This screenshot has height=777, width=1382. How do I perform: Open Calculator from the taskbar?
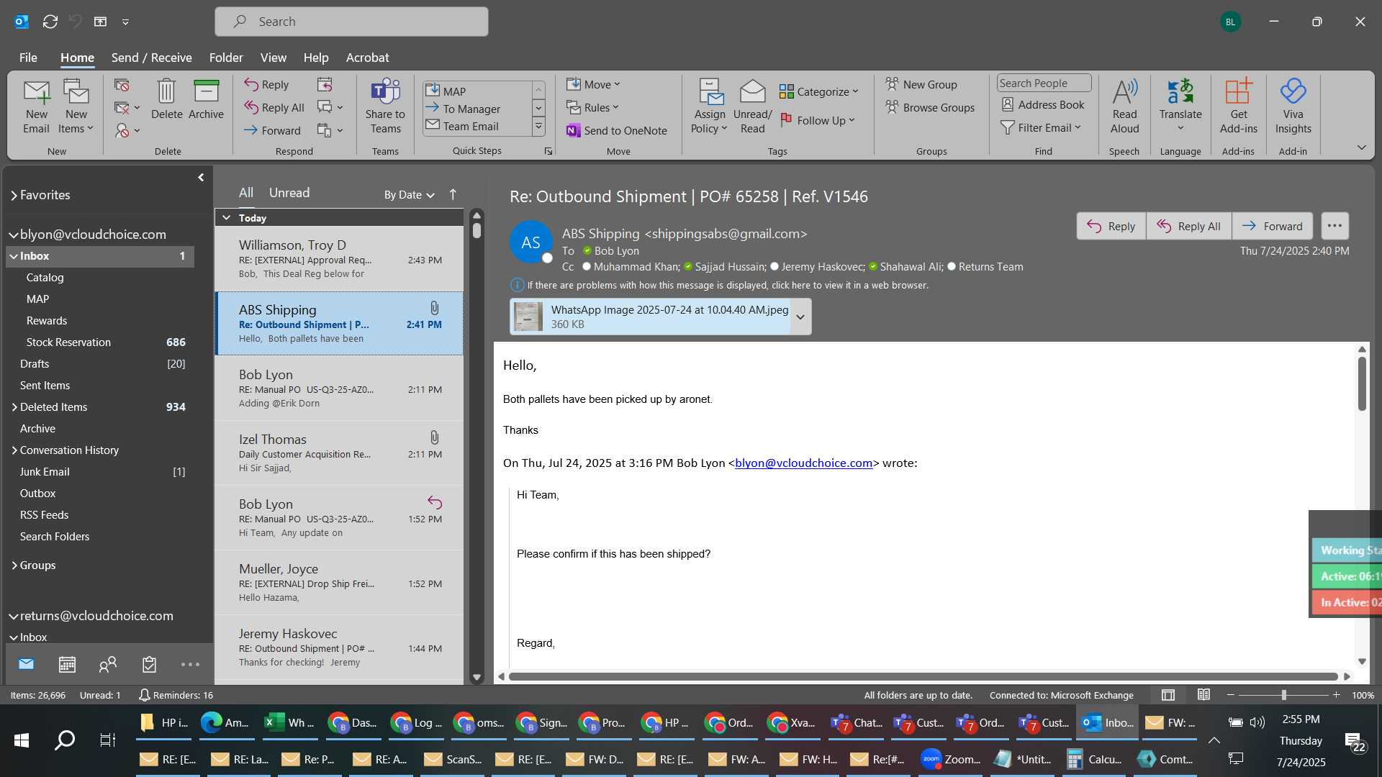click(1093, 759)
